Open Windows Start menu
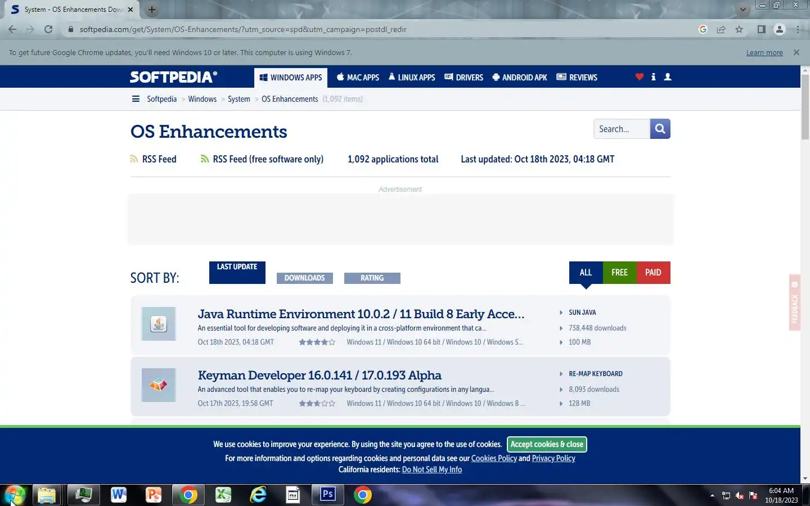This screenshot has width=810, height=506. [15, 495]
